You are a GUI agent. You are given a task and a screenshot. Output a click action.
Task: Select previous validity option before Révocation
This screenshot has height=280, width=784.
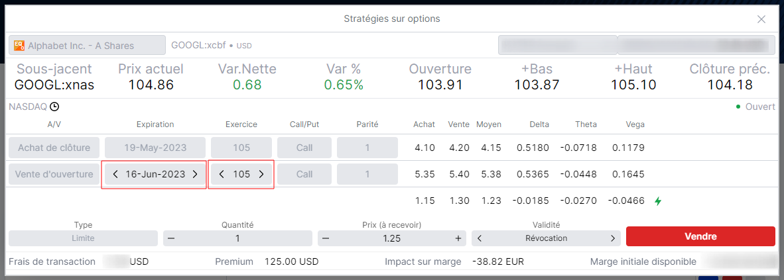[480, 238]
